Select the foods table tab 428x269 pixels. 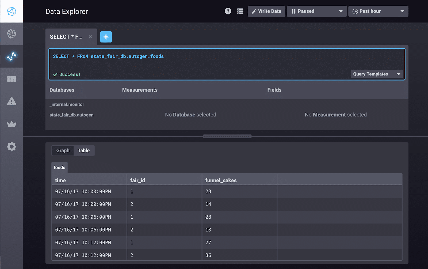click(59, 168)
